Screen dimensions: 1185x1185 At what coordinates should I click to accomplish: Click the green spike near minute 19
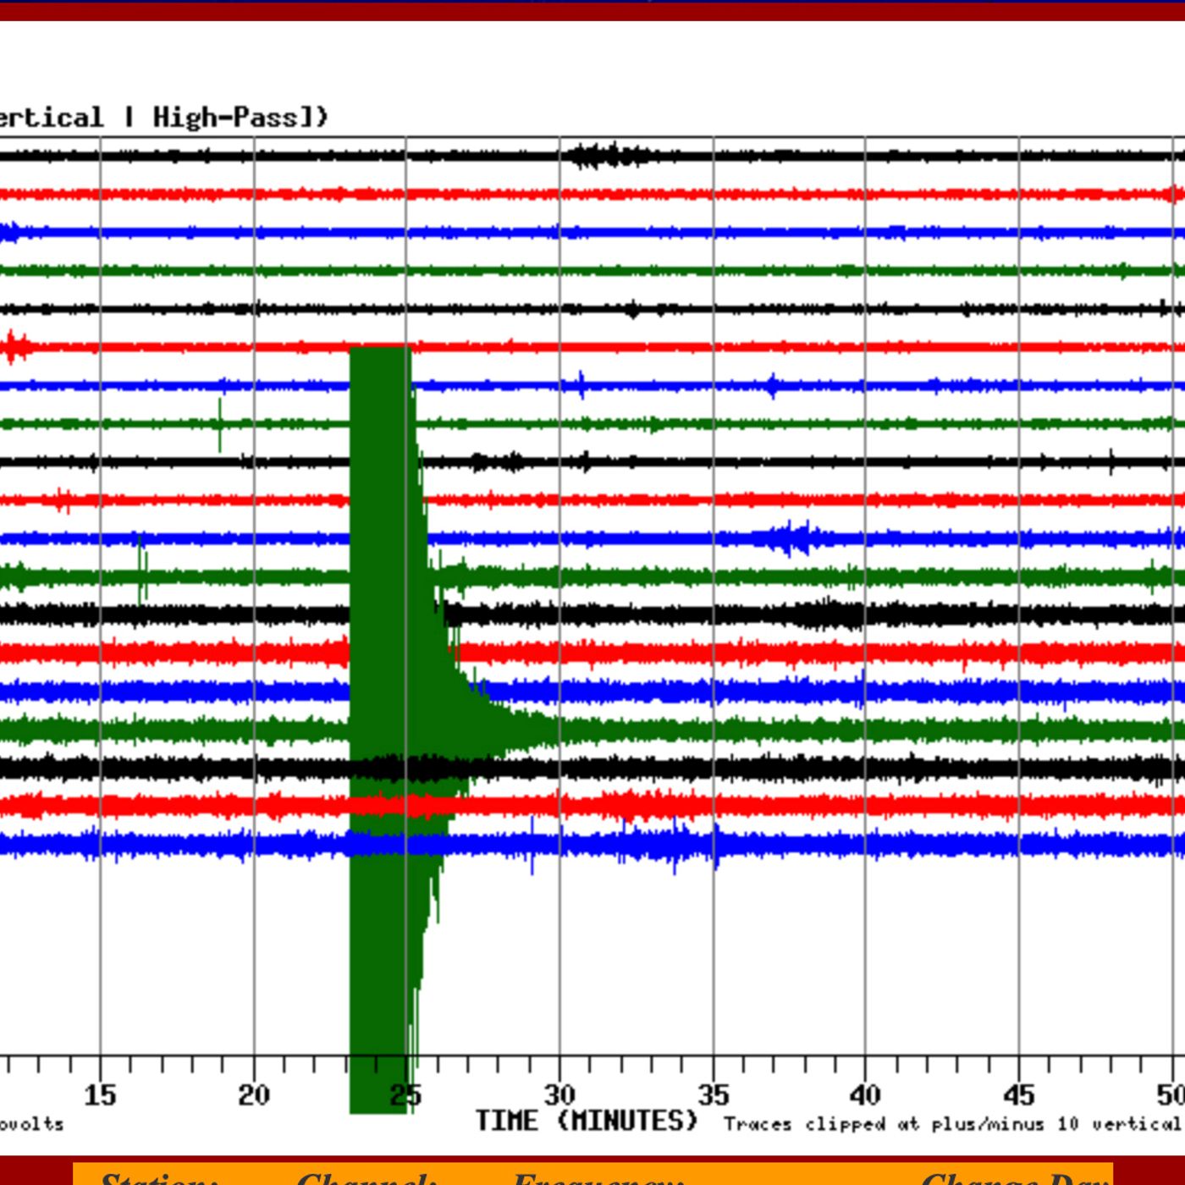pyautogui.click(x=220, y=423)
